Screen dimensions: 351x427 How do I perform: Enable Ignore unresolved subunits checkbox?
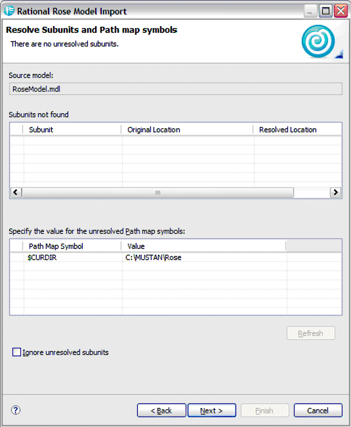pyautogui.click(x=16, y=352)
